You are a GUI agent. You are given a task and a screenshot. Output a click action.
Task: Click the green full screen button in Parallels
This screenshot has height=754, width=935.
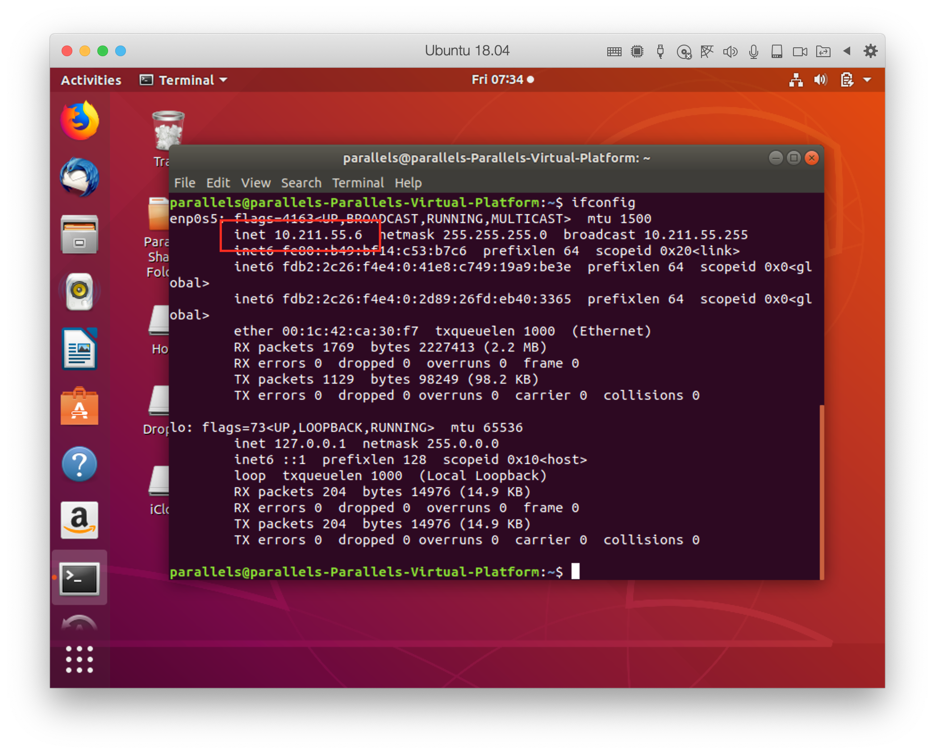click(103, 51)
